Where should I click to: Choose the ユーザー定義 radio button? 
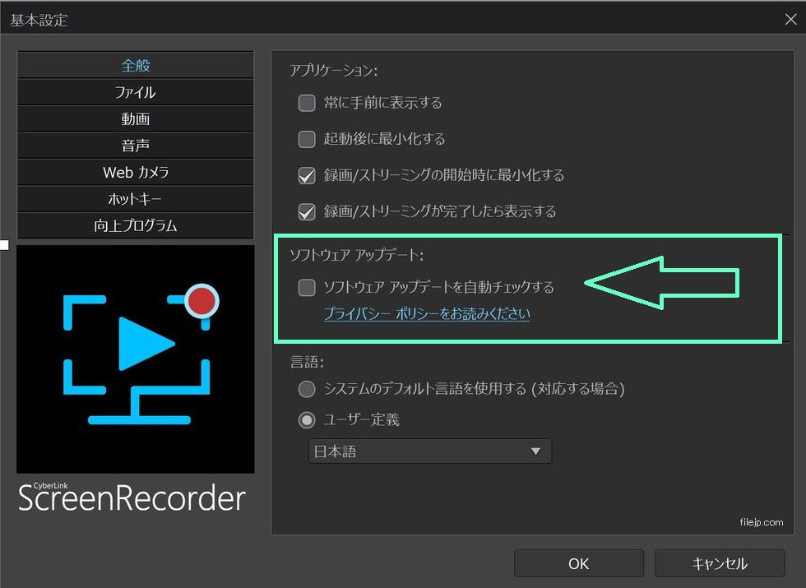(x=307, y=420)
